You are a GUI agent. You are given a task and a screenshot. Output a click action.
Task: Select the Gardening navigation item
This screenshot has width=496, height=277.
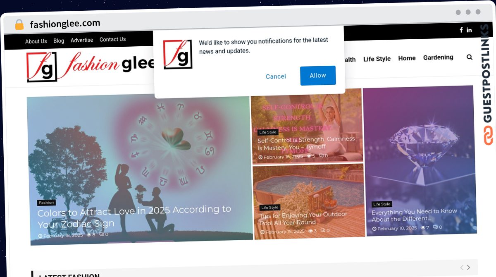(x=438, y=57)
